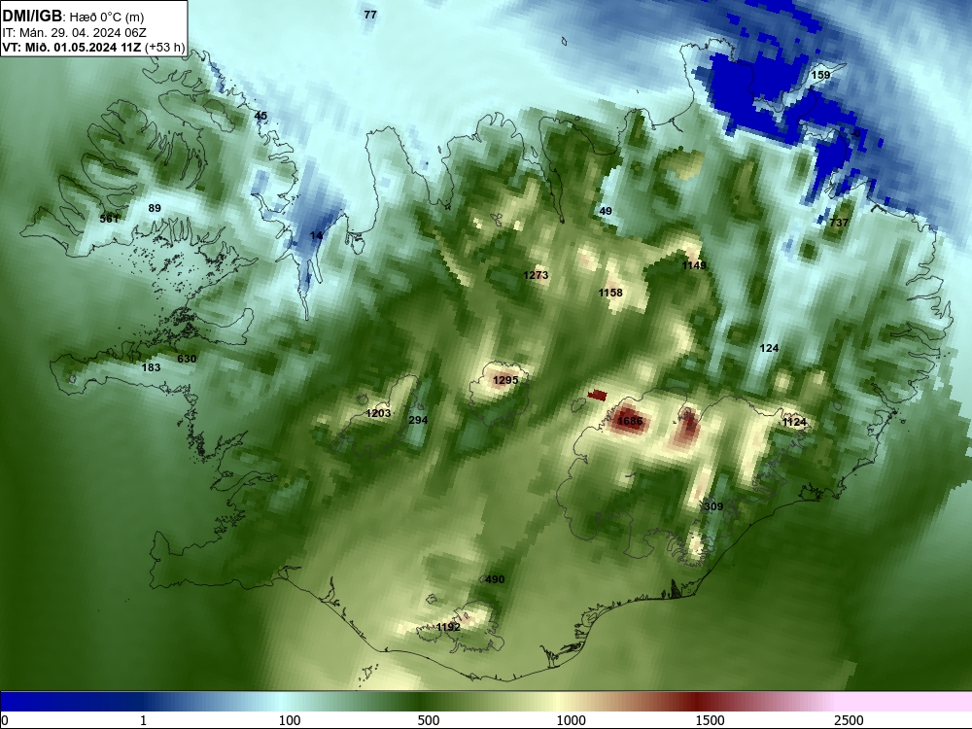Click the 561 label in the Westfjords

[109, 218]
